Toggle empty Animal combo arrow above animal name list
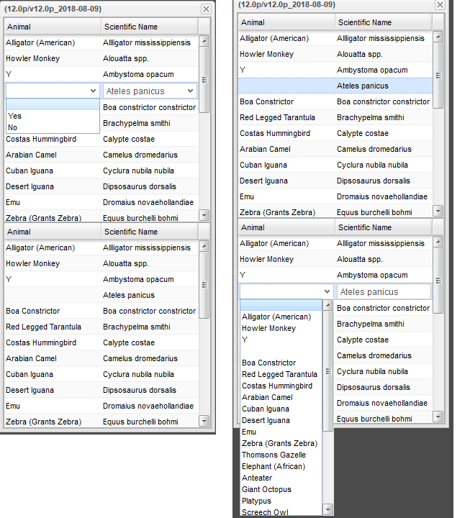The image size is (470, 518). (327, 292)
